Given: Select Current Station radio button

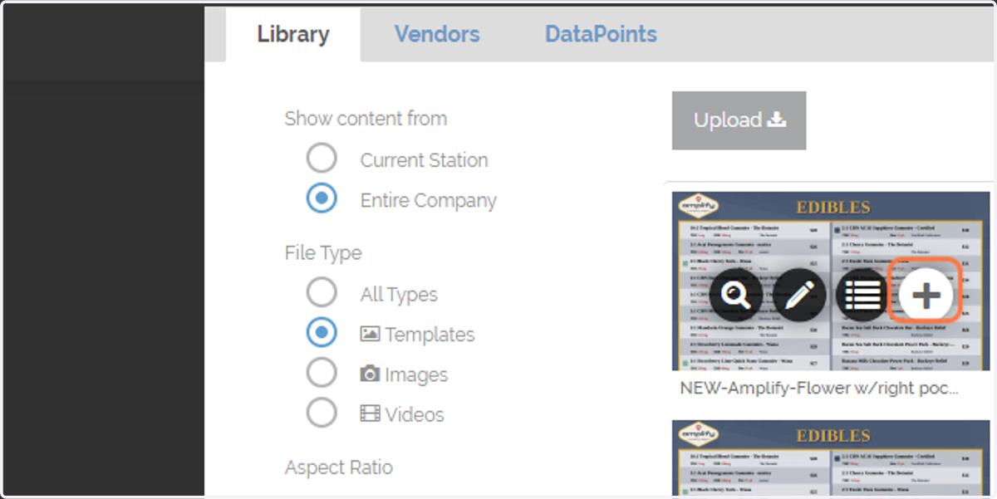Looking at the screenshot, I should 322,159.
